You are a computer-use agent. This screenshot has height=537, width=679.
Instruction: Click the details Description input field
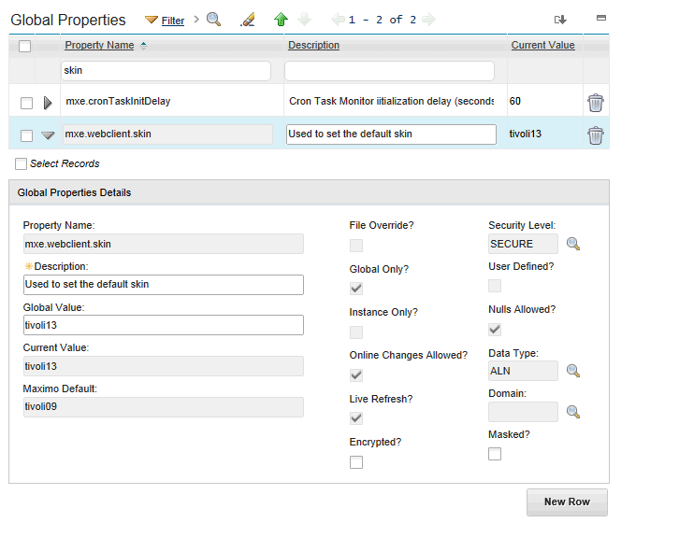click(x=164, y=285)
